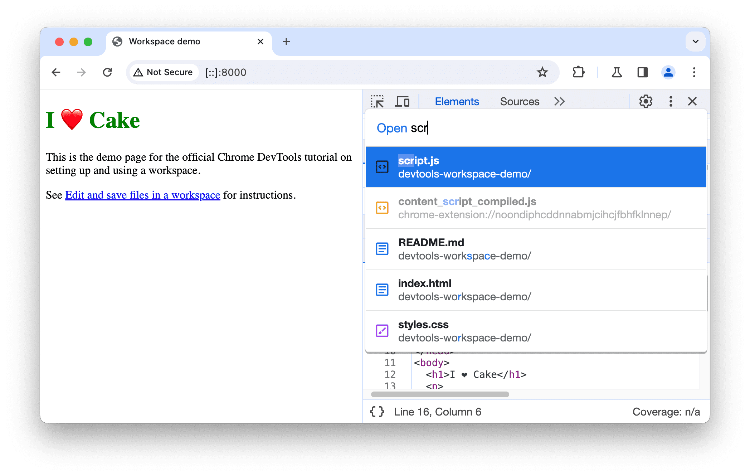Toggle the browser extensions icon
This screenshot has height=476, width=750.
[579, 72]
